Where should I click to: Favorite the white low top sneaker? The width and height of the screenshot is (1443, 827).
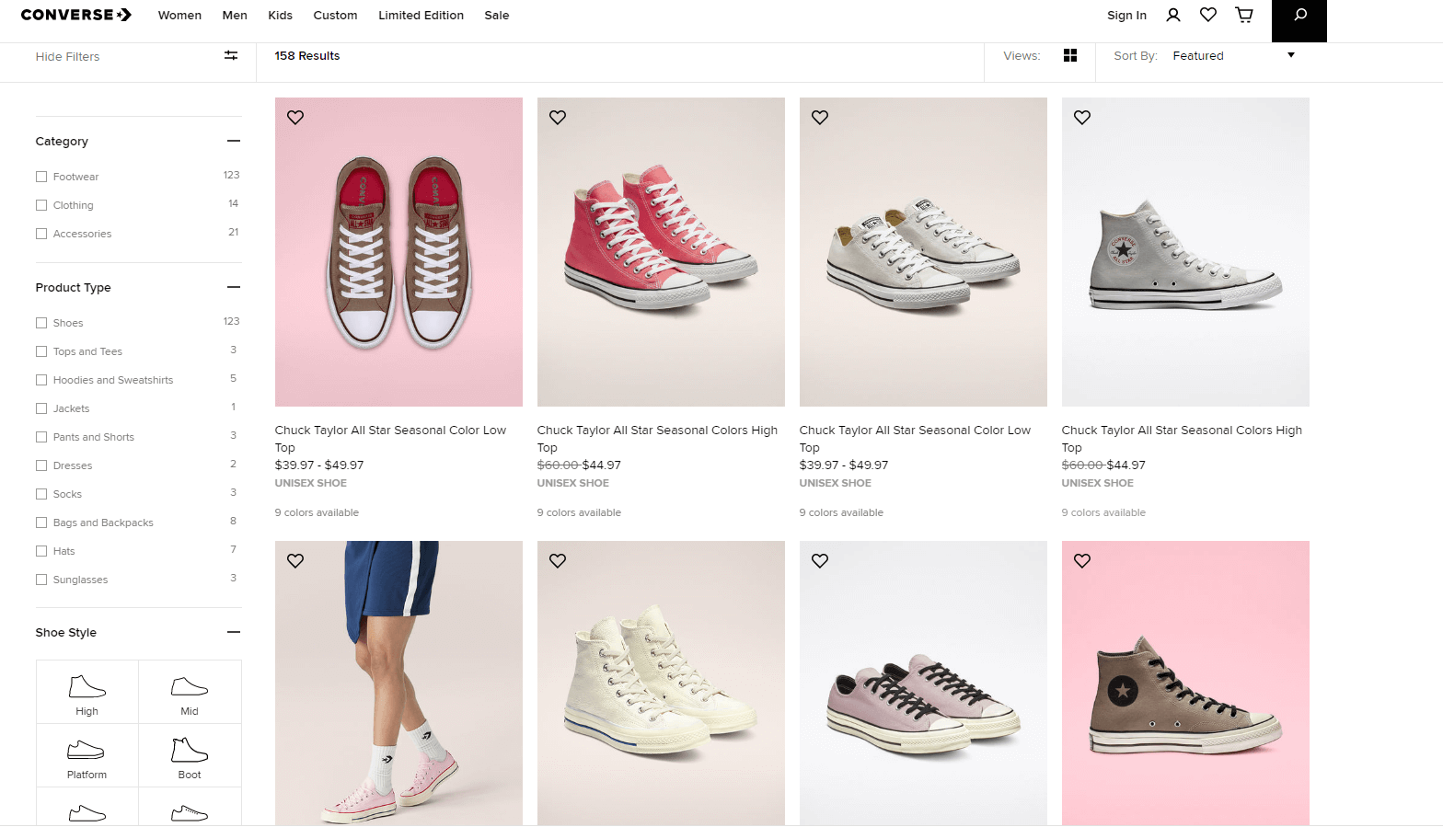pyautogui.click(x=820, y=118)
